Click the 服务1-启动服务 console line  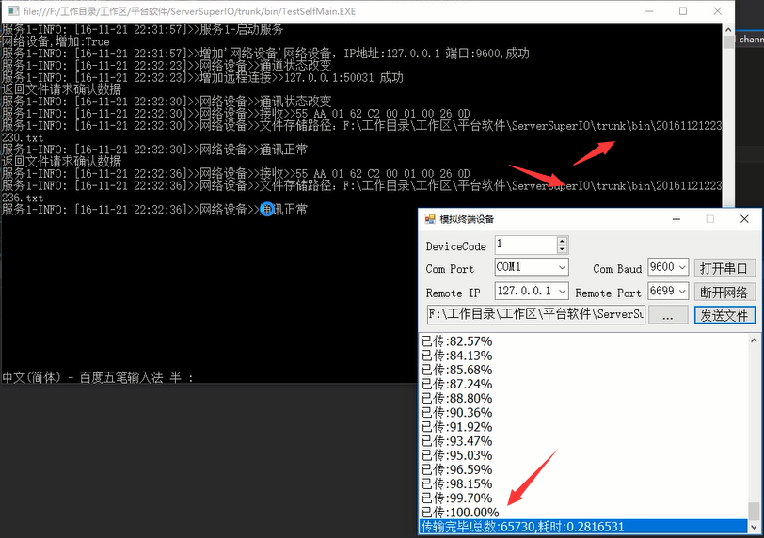(142, 30)
